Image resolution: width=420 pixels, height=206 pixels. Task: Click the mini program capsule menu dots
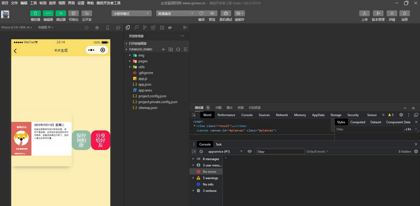click(91, 50)
